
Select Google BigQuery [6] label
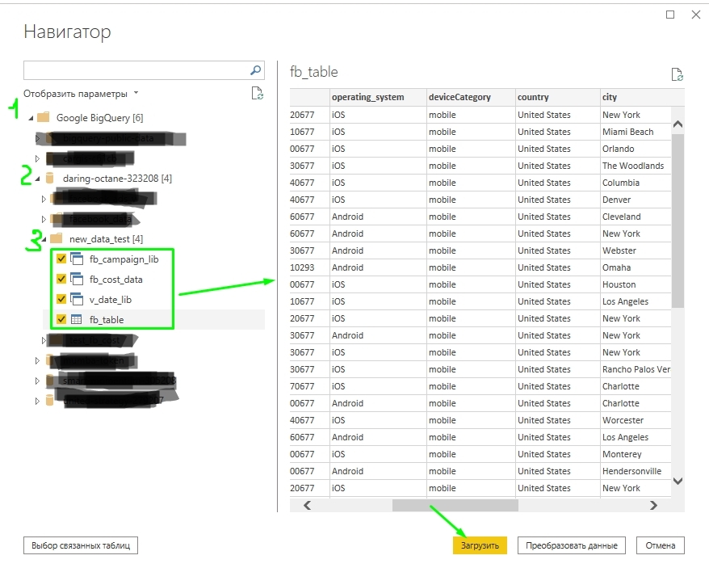tap(99, 118)
